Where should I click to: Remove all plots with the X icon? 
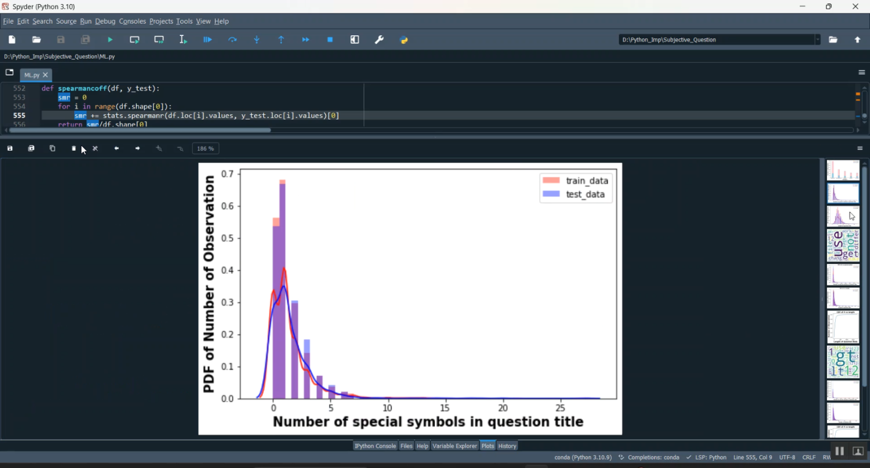click(x=95, y=148)
